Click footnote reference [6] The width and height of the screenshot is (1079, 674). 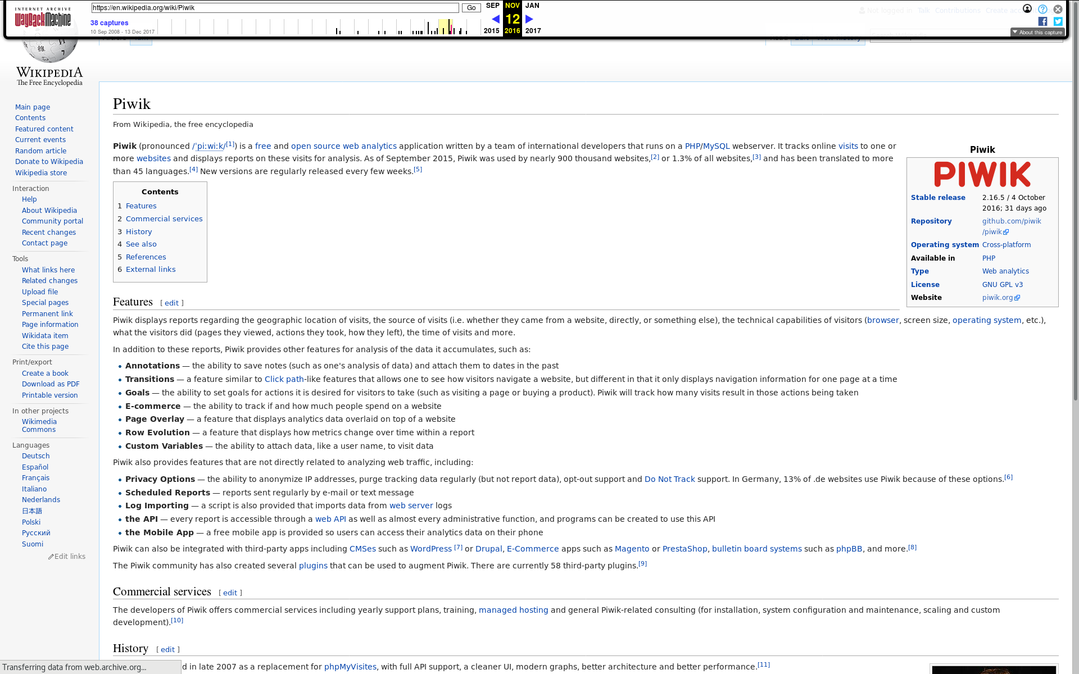[1008, 477]
